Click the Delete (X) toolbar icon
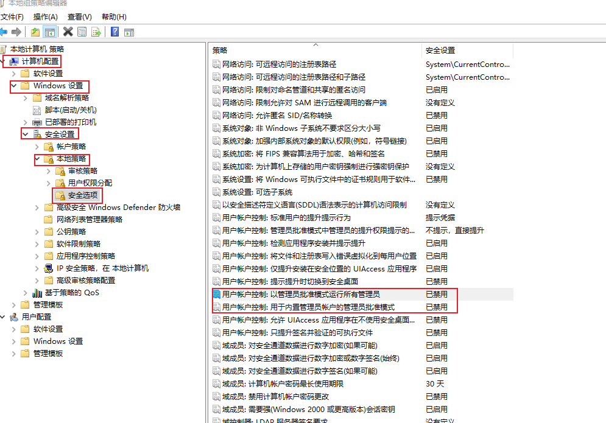The height and width of the screenshot is (423, 606). [68, 32]
